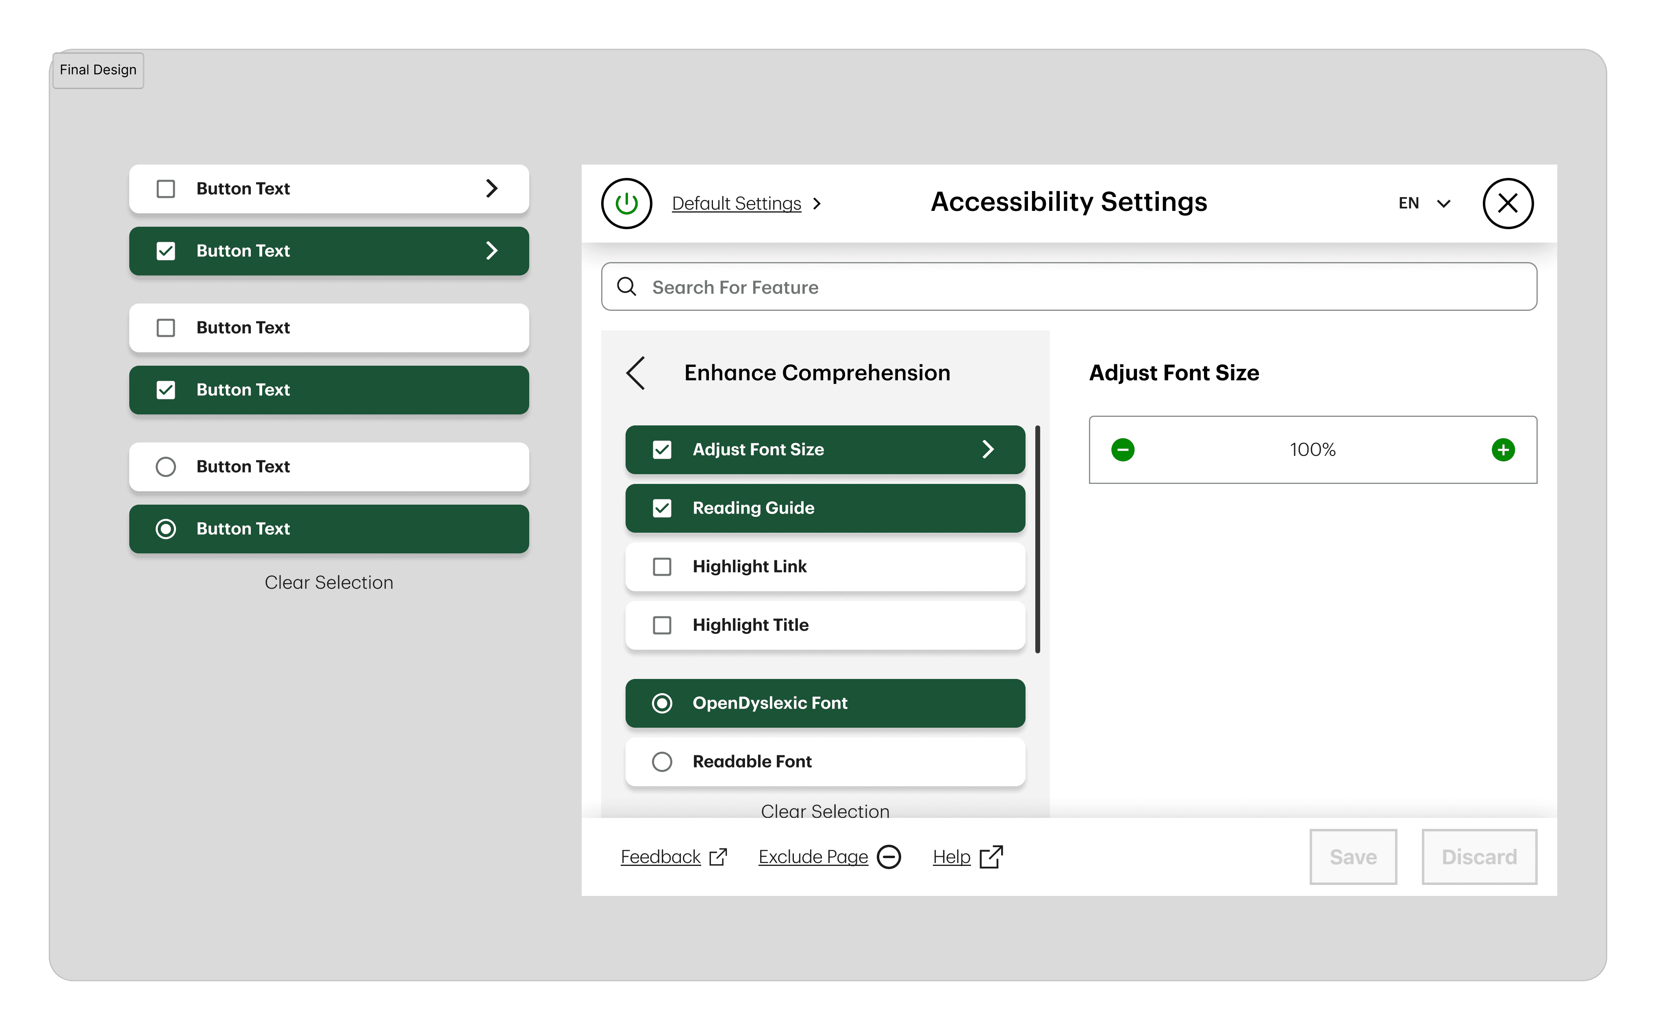Click the external link icon next to Feedback

coord(718,856)
